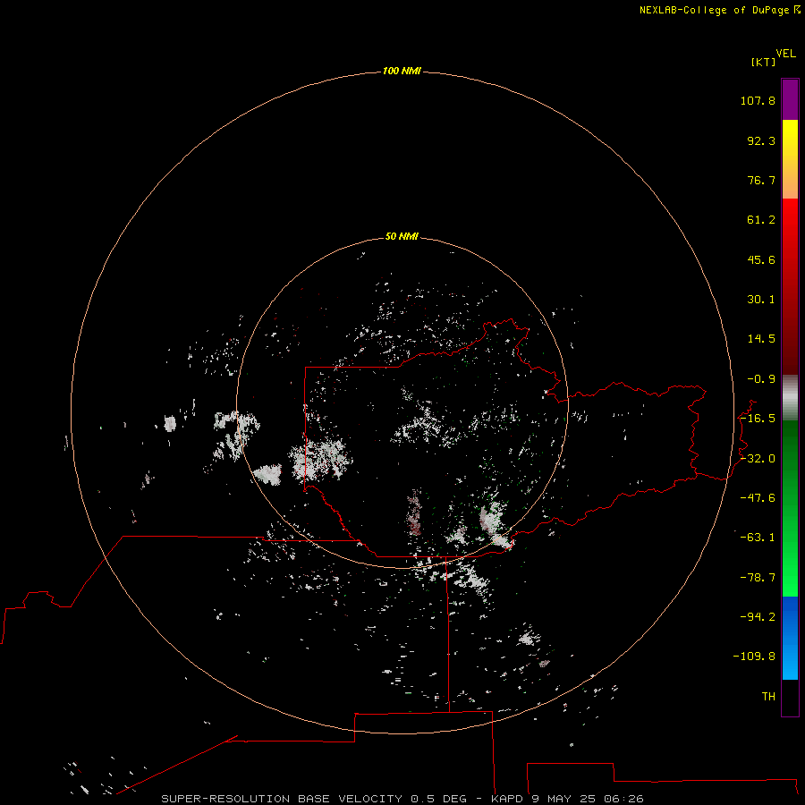Click the -63.1 velocity scale value
Image resolution: width=805 pixels, height=805 pixels.
click(758, 538)
